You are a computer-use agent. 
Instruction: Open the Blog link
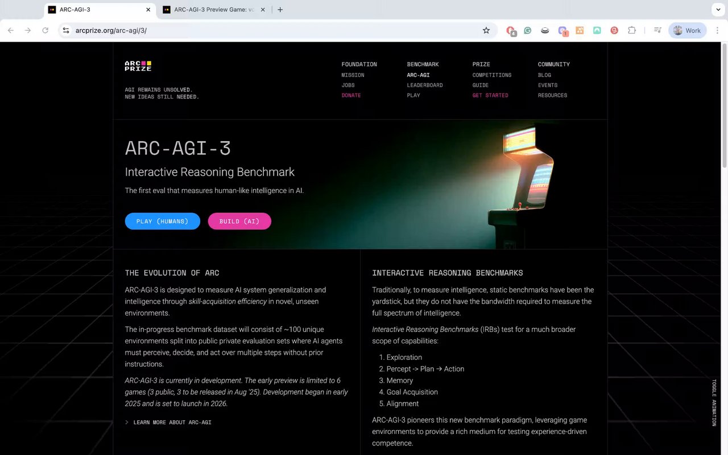pos(544,75)
